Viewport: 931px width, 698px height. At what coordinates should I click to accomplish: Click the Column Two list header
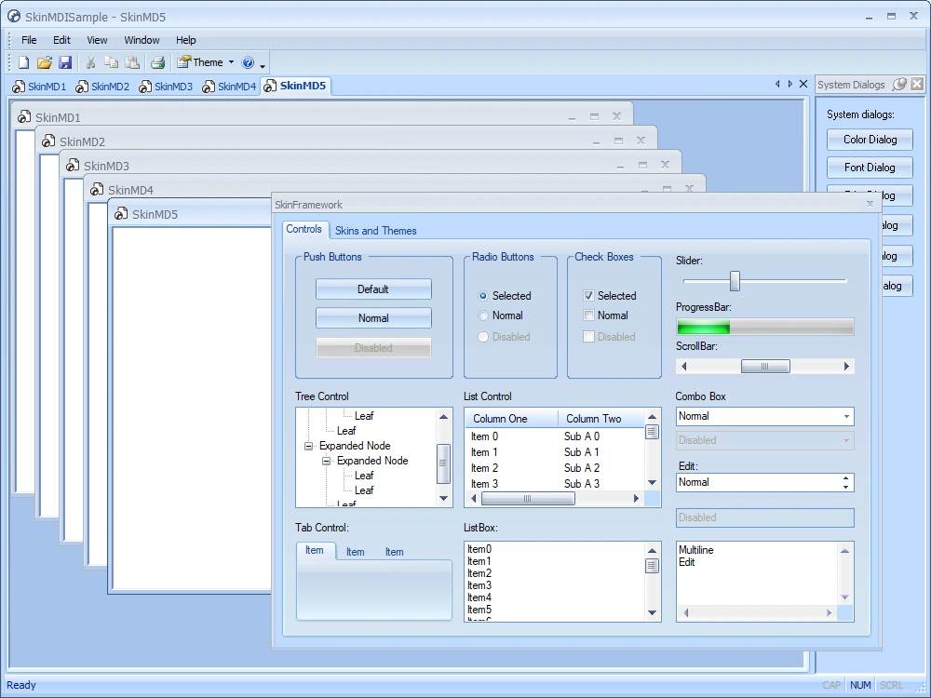click(x=601, y=419)
